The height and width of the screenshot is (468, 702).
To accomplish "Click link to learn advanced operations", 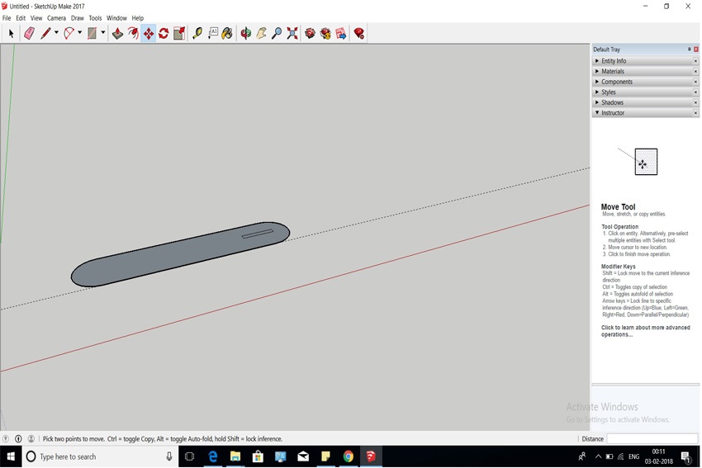I will coord(645,331).
